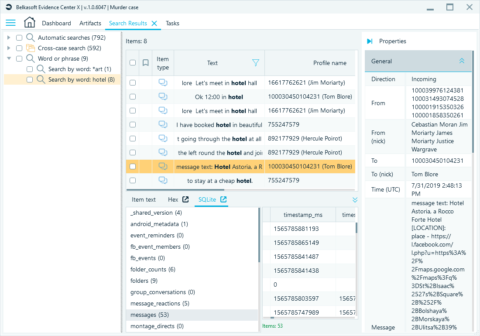
Task: Select the folder_counts (6) table
Action: click(192, 269)
